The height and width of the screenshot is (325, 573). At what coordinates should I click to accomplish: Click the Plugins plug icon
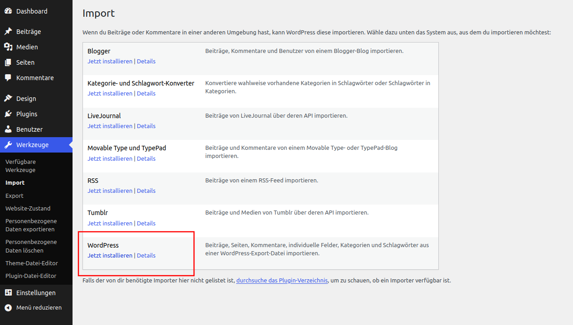point(8,114)
